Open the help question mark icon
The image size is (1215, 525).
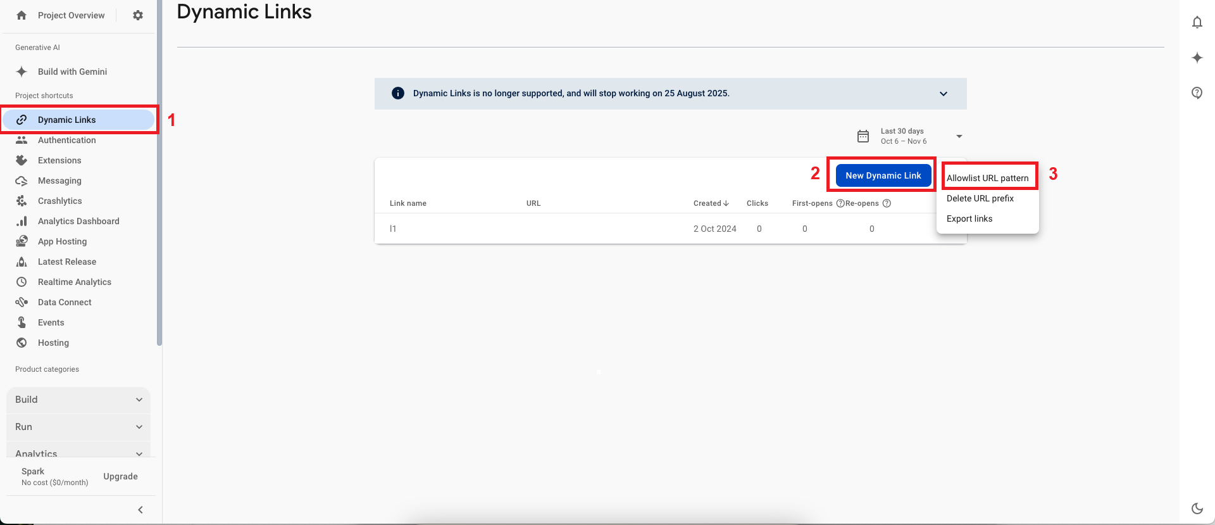1197,93
